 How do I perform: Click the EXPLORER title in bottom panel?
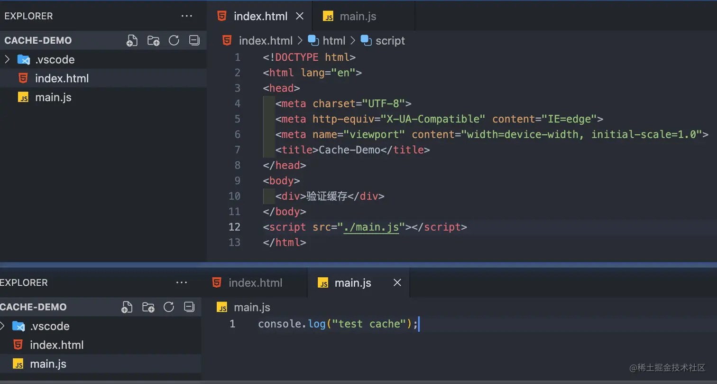[x=24, y=282]
